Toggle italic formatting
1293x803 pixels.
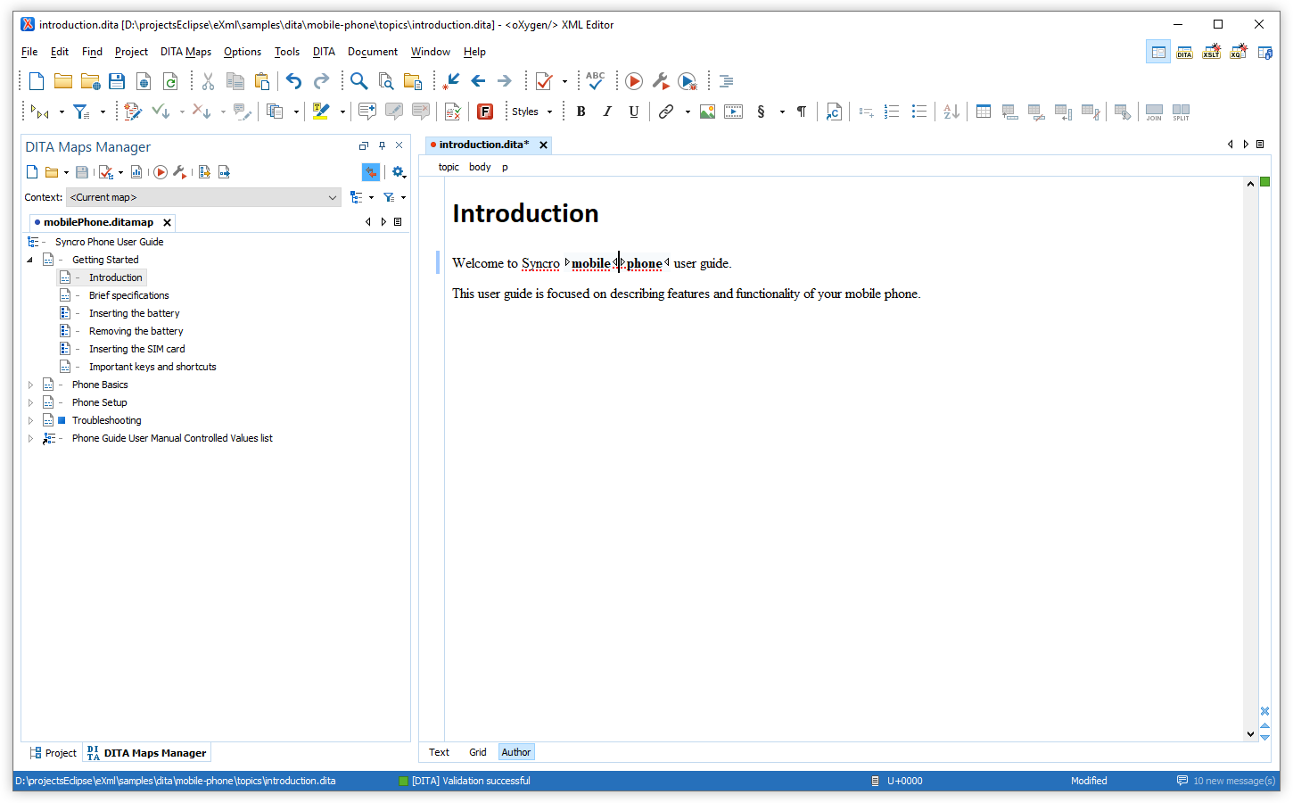[x=607, y=112]
